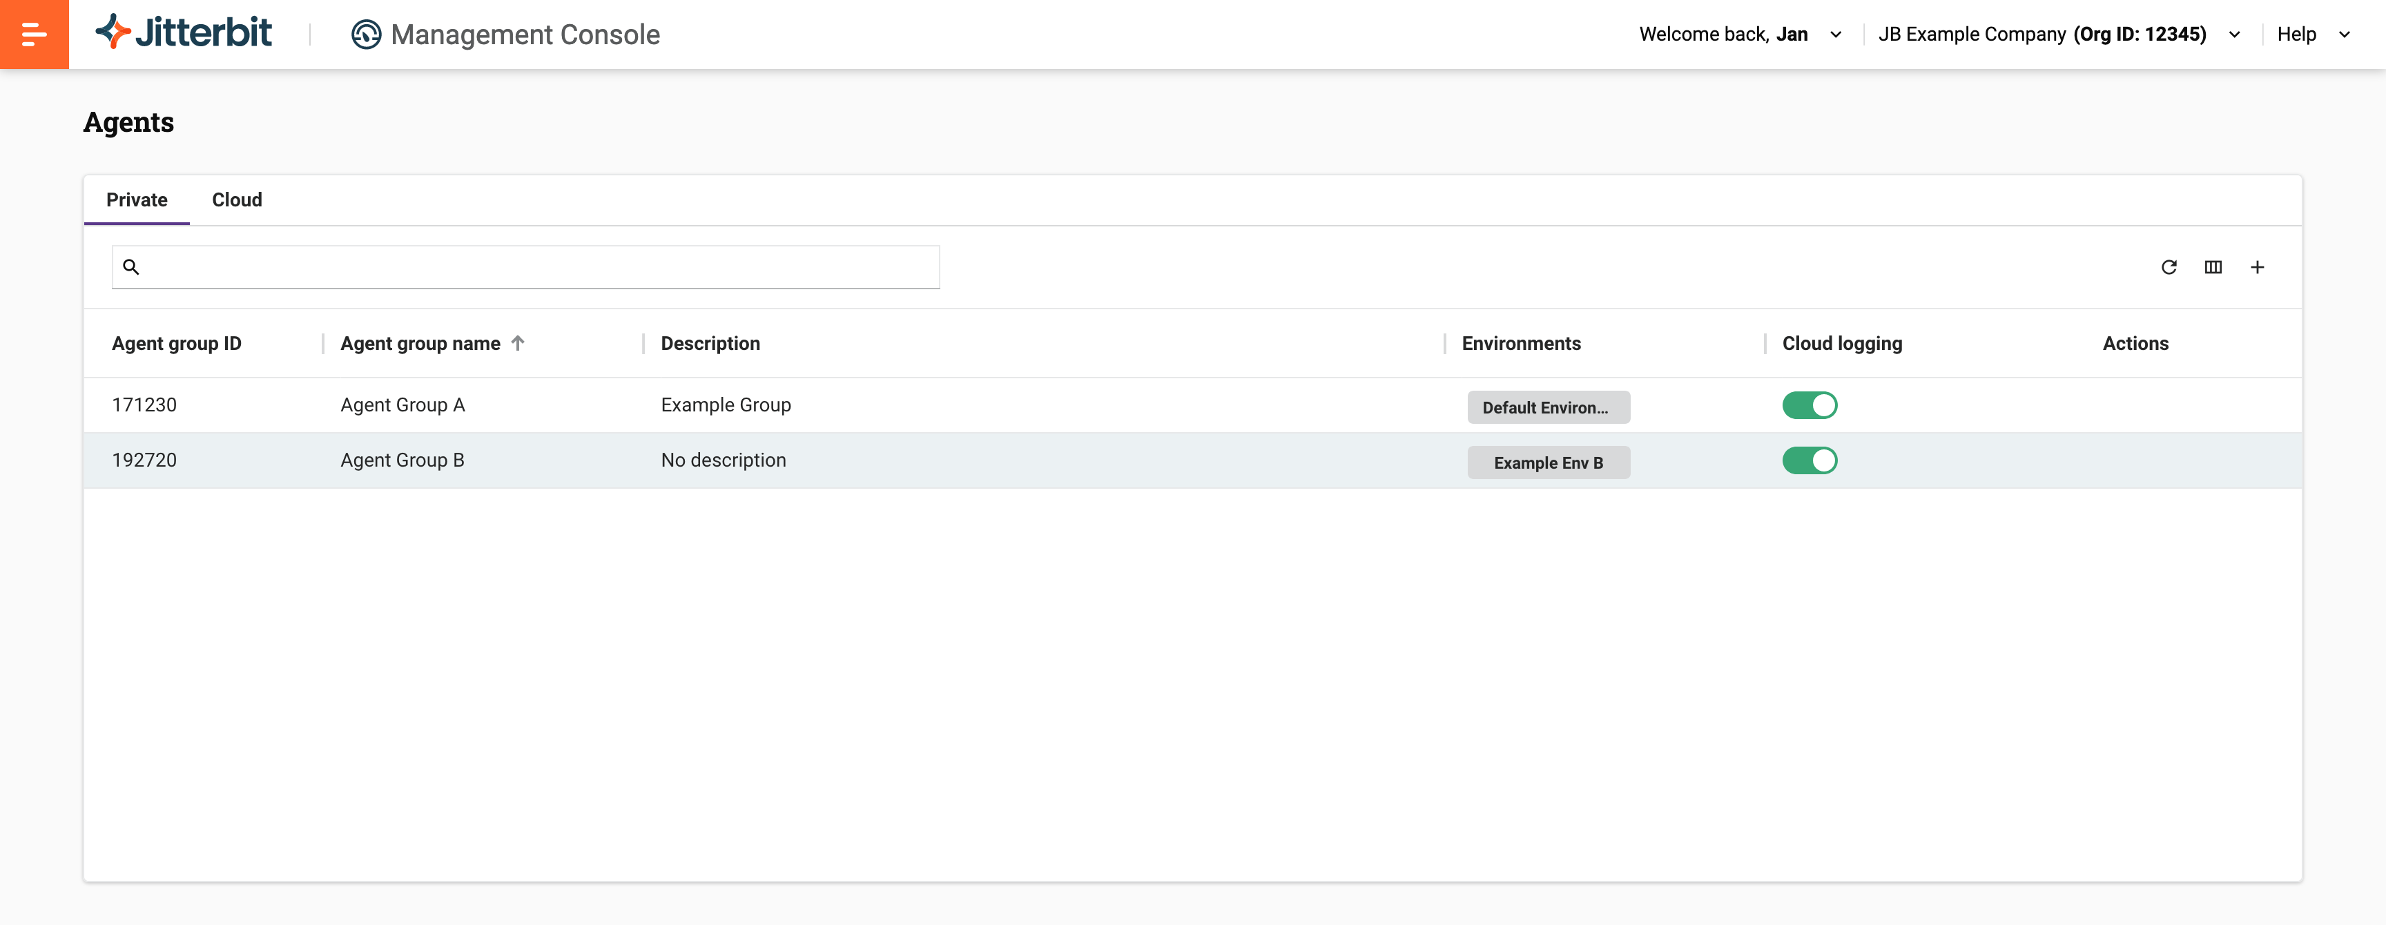Image resolution: width=2386 pixels, height=925 pixels.
Task: Disable cloud logging for Agent Group A
Action: pyautogui.click(x=1809, y=405)
